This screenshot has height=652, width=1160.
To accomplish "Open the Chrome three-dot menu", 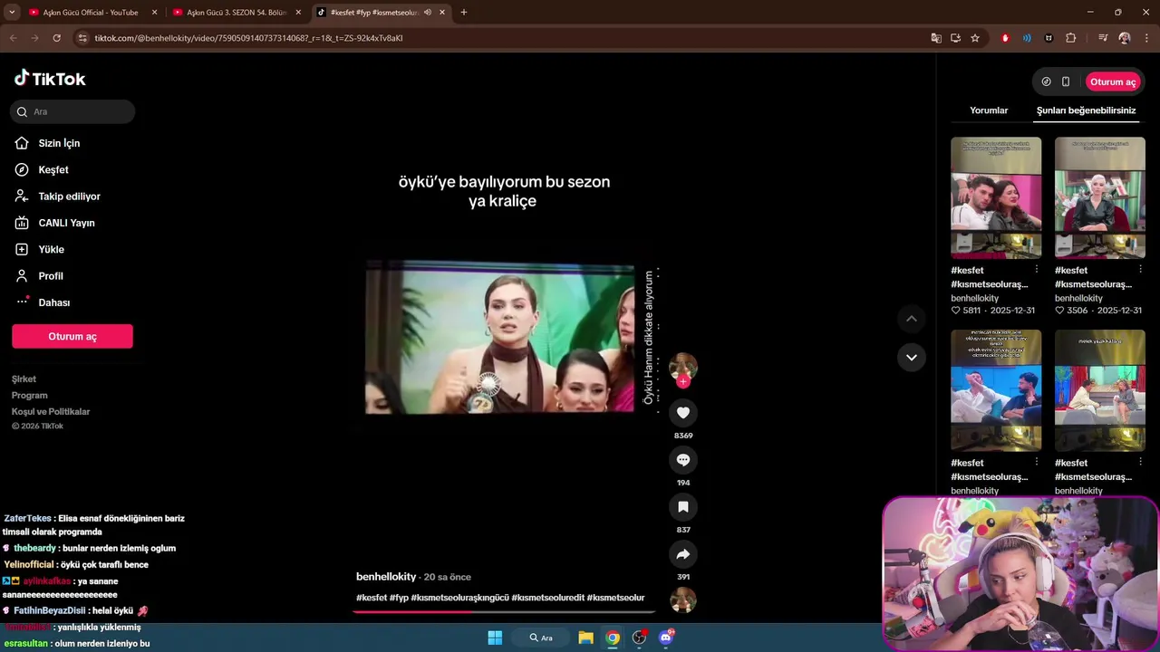I will coord(1146,38).
